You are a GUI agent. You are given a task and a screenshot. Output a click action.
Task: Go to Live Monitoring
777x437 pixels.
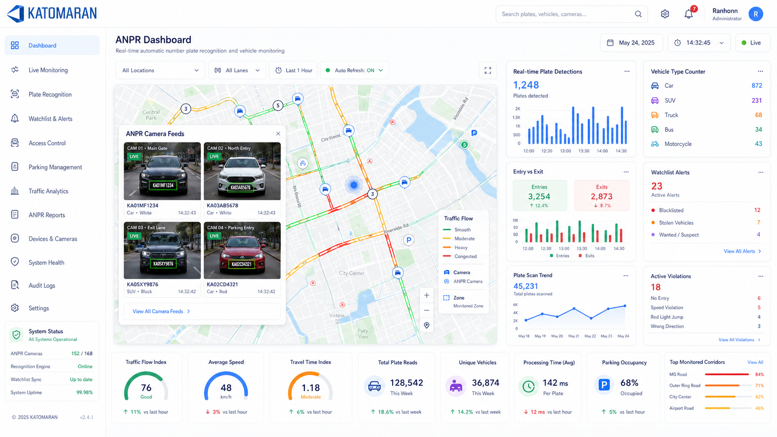pos(52,70)
